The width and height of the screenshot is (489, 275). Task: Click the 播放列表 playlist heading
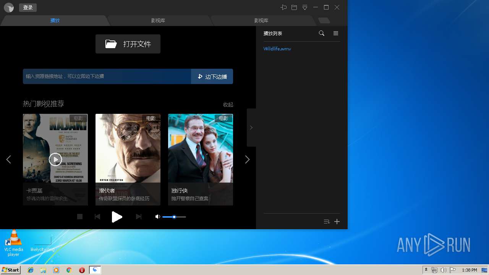pyautogui.click(x=273, y=34)
